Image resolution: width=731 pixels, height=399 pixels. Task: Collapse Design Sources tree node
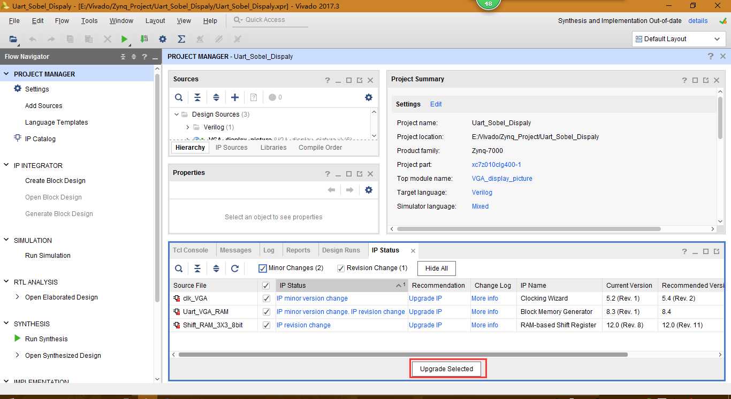tap(176, 114)
